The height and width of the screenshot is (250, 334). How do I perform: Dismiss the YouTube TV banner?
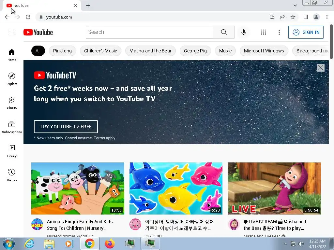tap(320, 68)
